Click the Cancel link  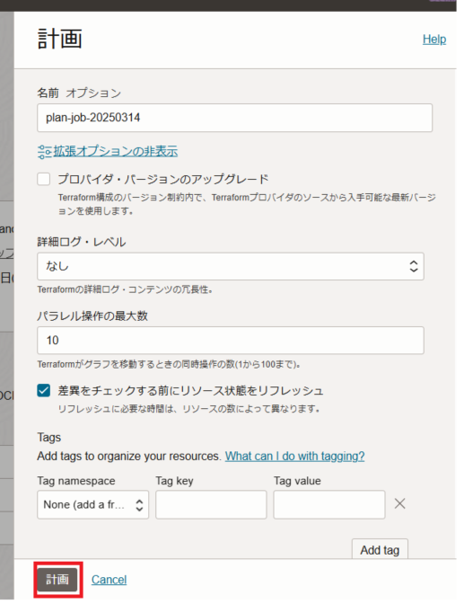click(x=109, y=580)
